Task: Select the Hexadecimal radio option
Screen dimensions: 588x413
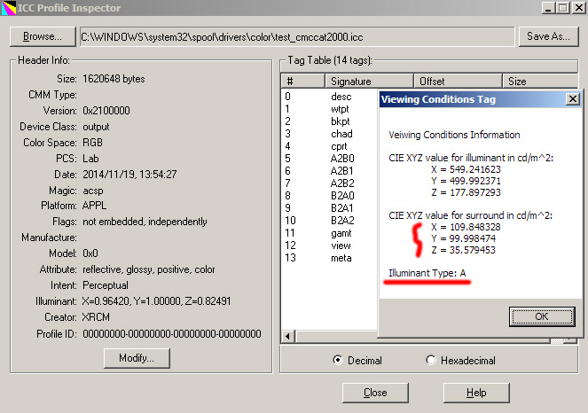Action: pyautogui.click(x=431, y=360)
